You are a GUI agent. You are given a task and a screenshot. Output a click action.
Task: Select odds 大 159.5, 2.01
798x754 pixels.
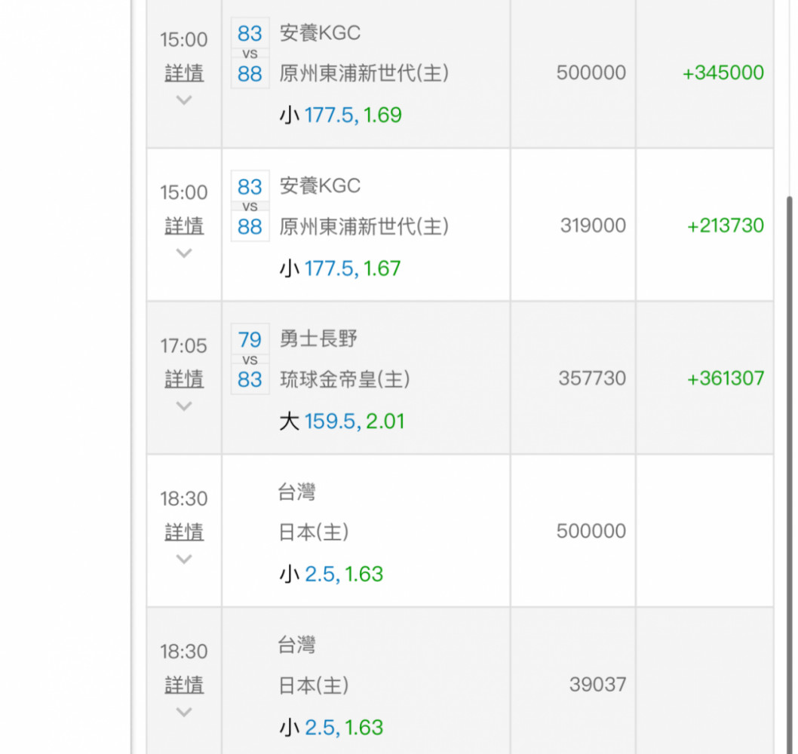[342, 421]
